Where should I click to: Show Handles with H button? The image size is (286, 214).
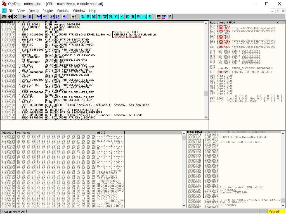point(110,17)
